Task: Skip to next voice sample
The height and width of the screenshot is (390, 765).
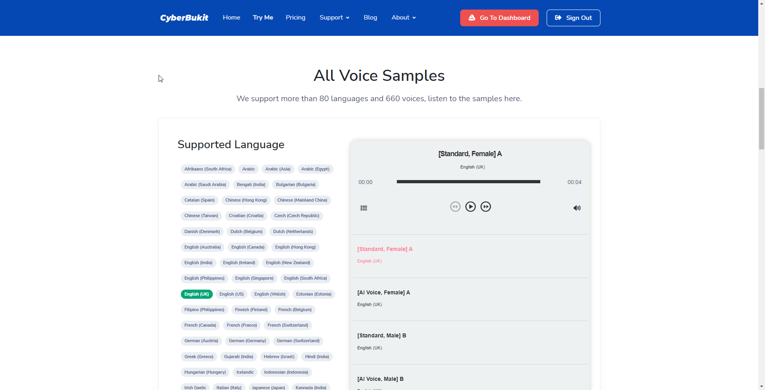Action: (x=486, y=206)
